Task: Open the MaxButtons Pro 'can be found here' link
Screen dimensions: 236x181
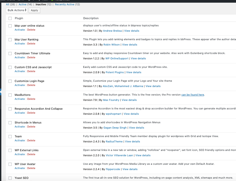Action: [193, 95]
